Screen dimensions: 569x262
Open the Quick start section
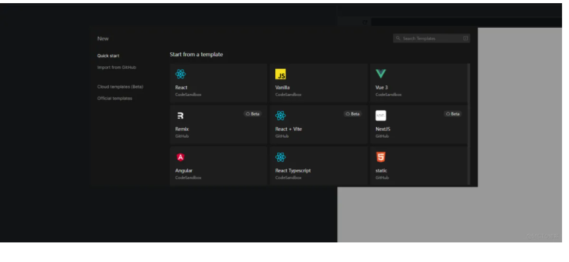coord(108,56)
